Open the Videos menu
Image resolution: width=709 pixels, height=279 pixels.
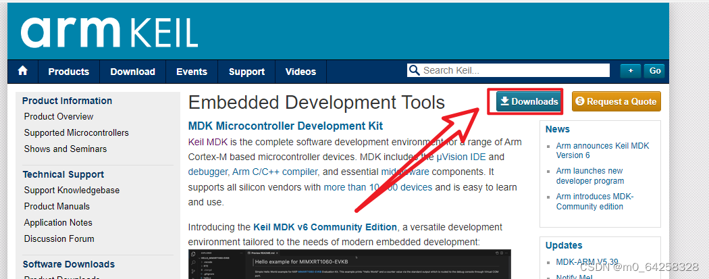(300, 72)
